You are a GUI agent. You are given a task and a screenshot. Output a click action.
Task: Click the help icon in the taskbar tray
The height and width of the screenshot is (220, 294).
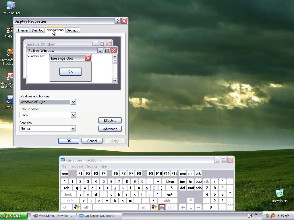pos(249,216)
